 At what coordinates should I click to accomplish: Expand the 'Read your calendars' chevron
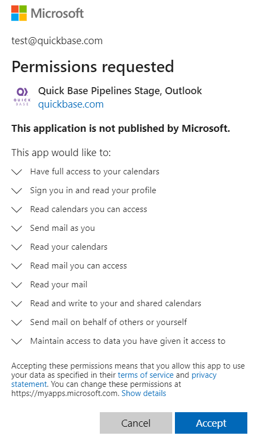coord(17,247)
